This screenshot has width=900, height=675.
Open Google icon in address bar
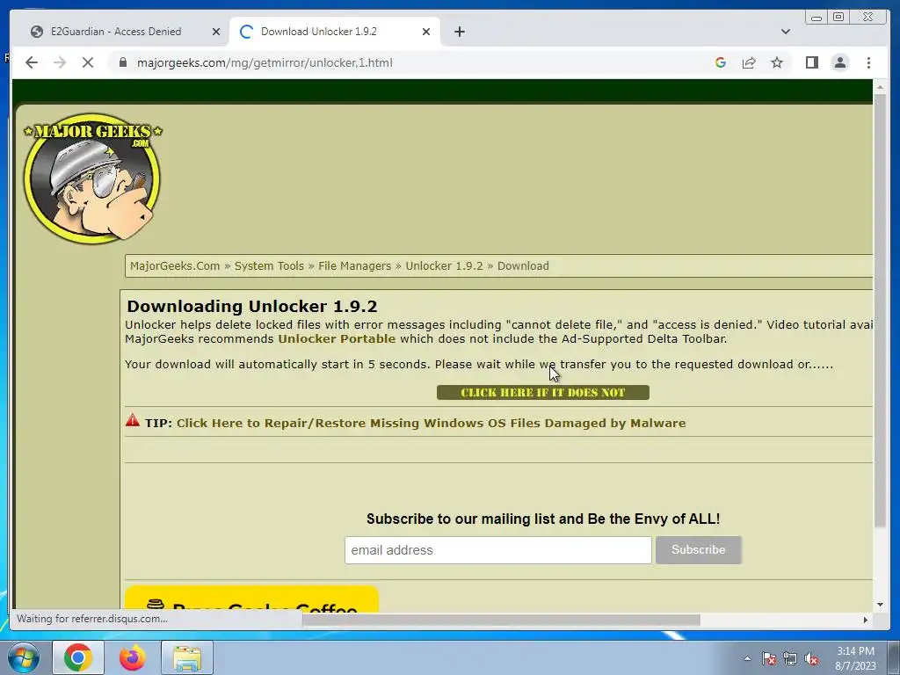click(721, 62)
